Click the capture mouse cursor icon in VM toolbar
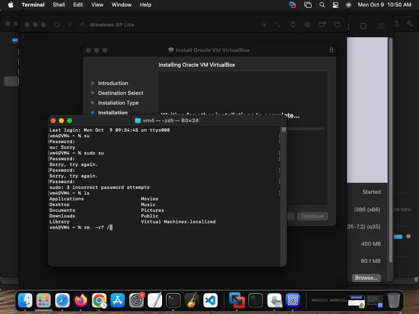419x314 pixels. (x=264, y=25)
